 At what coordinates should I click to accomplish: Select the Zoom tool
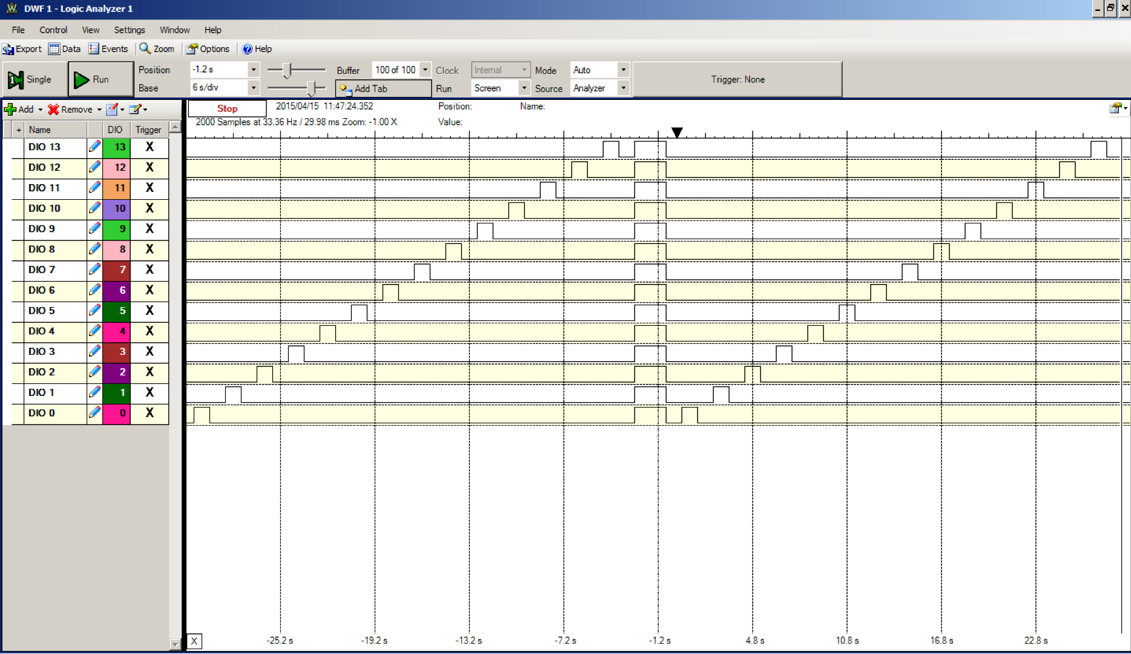coord(156,49)
